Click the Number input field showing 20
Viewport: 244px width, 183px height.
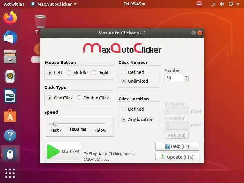click(x=174, y=78)
